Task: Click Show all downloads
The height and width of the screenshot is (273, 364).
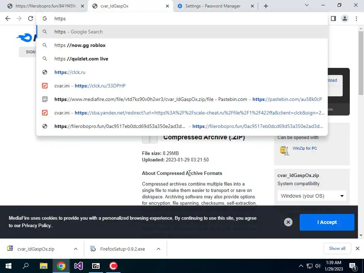Action: click(x=337, y=248)
